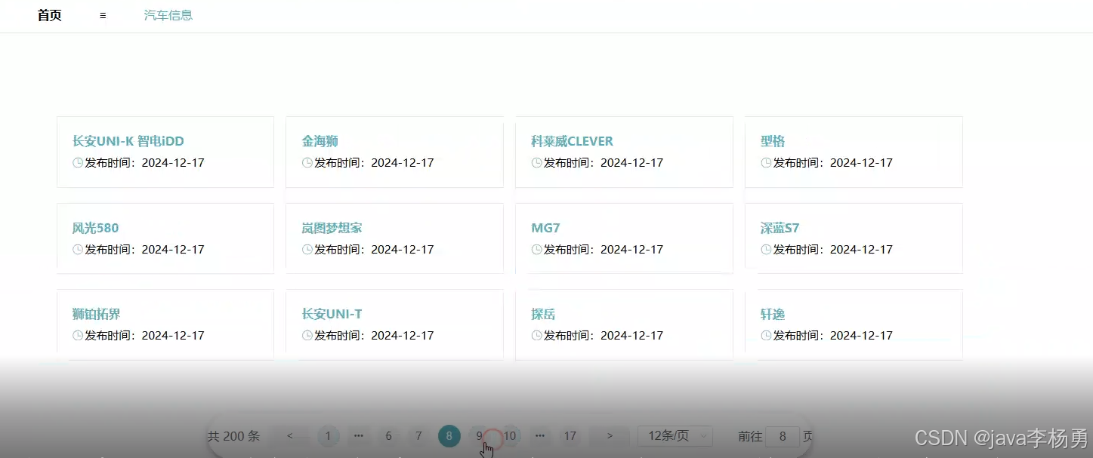The image size is (1093, 458).
Task: Go to next page arrow
Action: (x=610, y=436)
